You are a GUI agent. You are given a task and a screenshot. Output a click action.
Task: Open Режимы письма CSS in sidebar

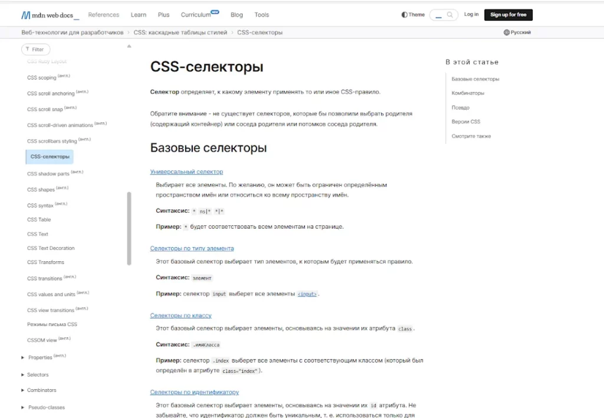click(52, 324)
